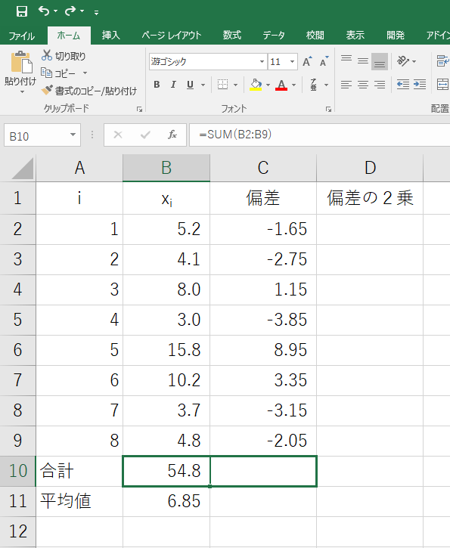Image resolution: width=450 pixels, height=548 pixels.
Task: Toggle Bold formatting
Action: point(157,85)
